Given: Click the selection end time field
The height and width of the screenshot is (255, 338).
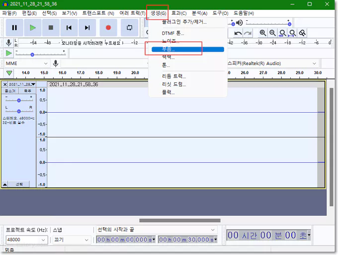Looking at the screenshot, I should (x=187, y=240).
